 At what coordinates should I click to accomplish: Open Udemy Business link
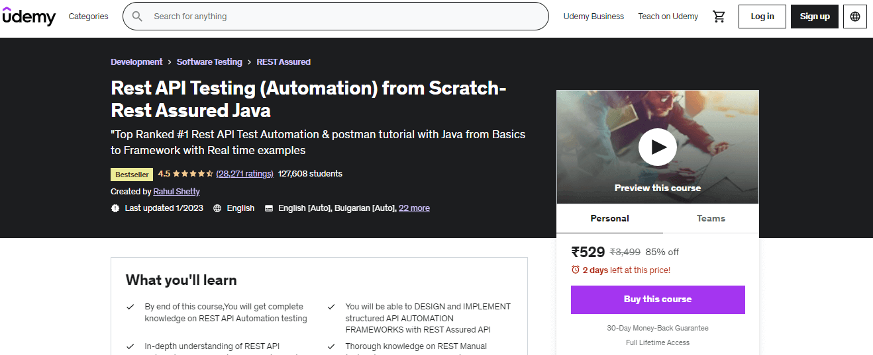[x=593, y=17]
